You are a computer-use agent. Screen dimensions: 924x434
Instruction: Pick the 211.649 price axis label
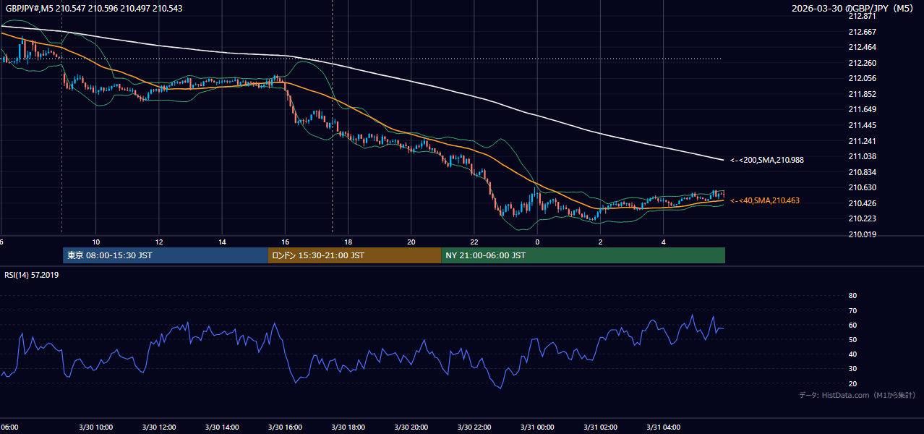[862, 110]
